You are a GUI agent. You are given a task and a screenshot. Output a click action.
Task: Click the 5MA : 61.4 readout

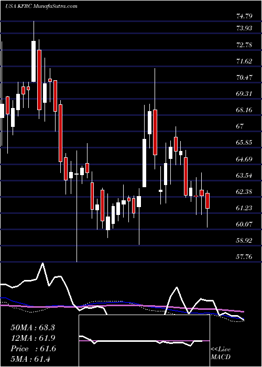click(x=30, y=359)
